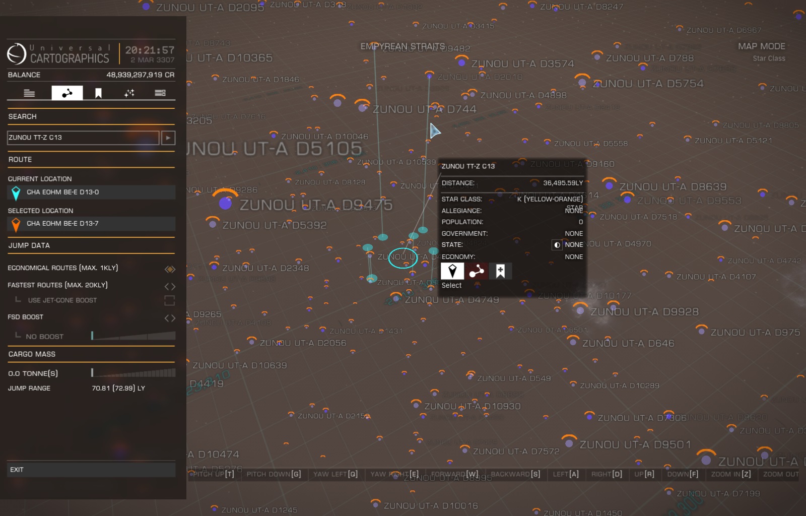Select star ZUNOU UT-A D9475
The width and height of the screenshot is (806, 516).
(x=225, y=203)
